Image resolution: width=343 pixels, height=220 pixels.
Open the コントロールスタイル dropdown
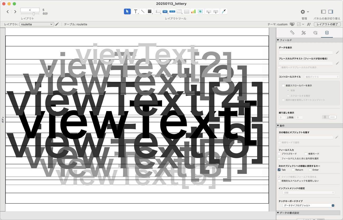tap(322, 77)
